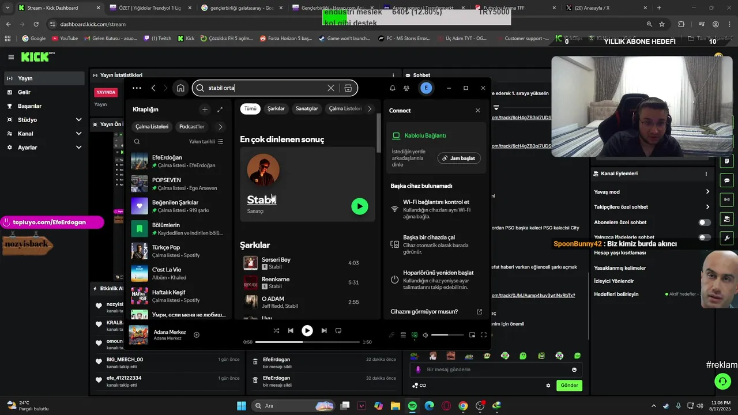
Task: Open Kick chat settings gear
Action: pyautogui.click(x=548, y=386)
